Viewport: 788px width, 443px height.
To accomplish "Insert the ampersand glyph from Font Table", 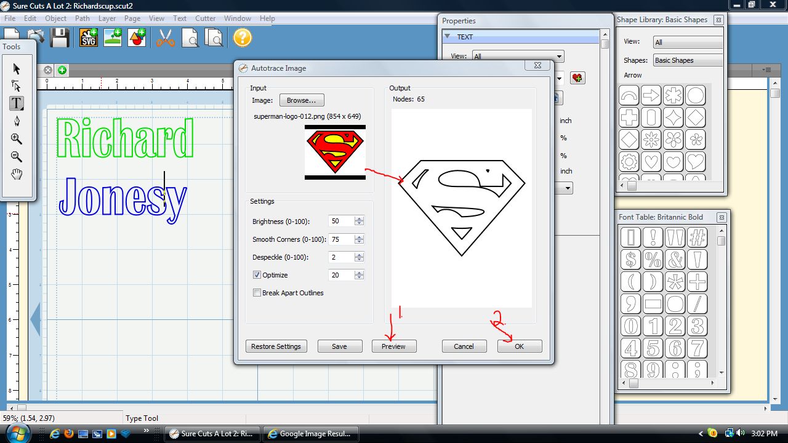I will click(675, 260).
